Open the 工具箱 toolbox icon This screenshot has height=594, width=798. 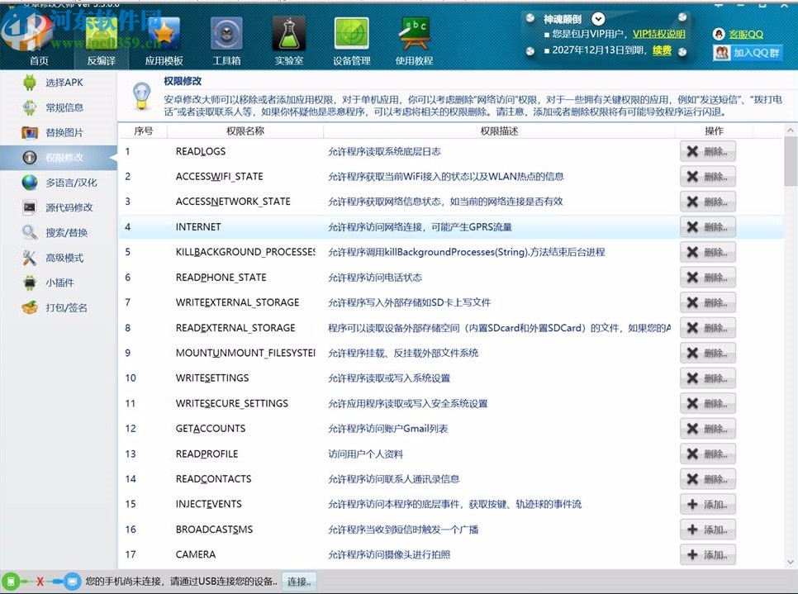tap(226, 35)
